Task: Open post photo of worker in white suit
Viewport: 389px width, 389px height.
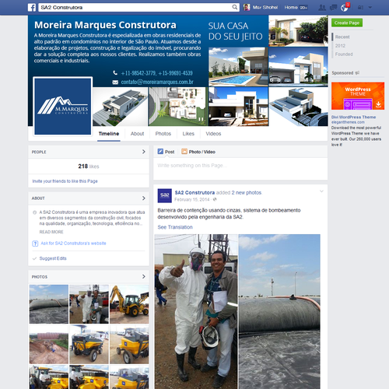Action: pos(196,311)
